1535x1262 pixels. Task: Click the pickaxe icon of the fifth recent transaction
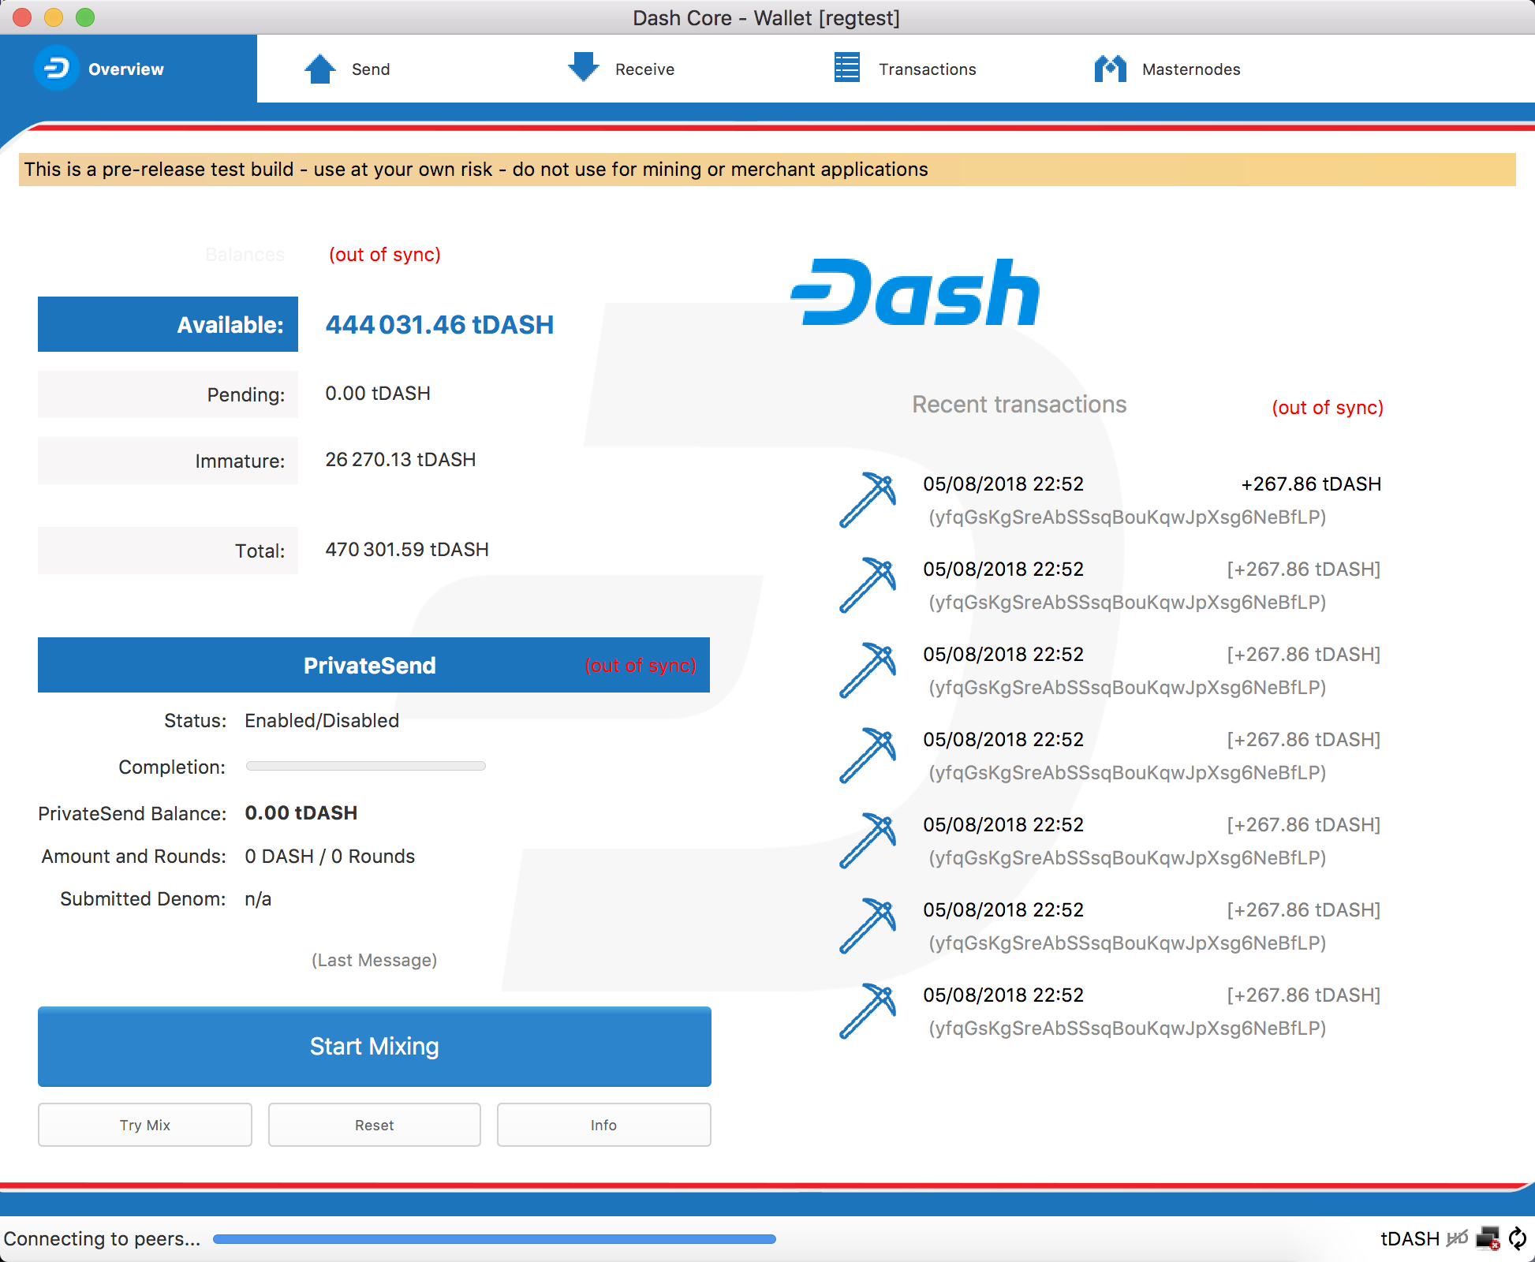point(868,841)
